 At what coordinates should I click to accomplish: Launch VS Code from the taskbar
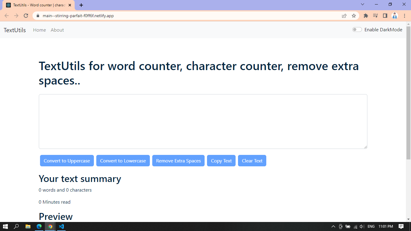click(61, 226)
